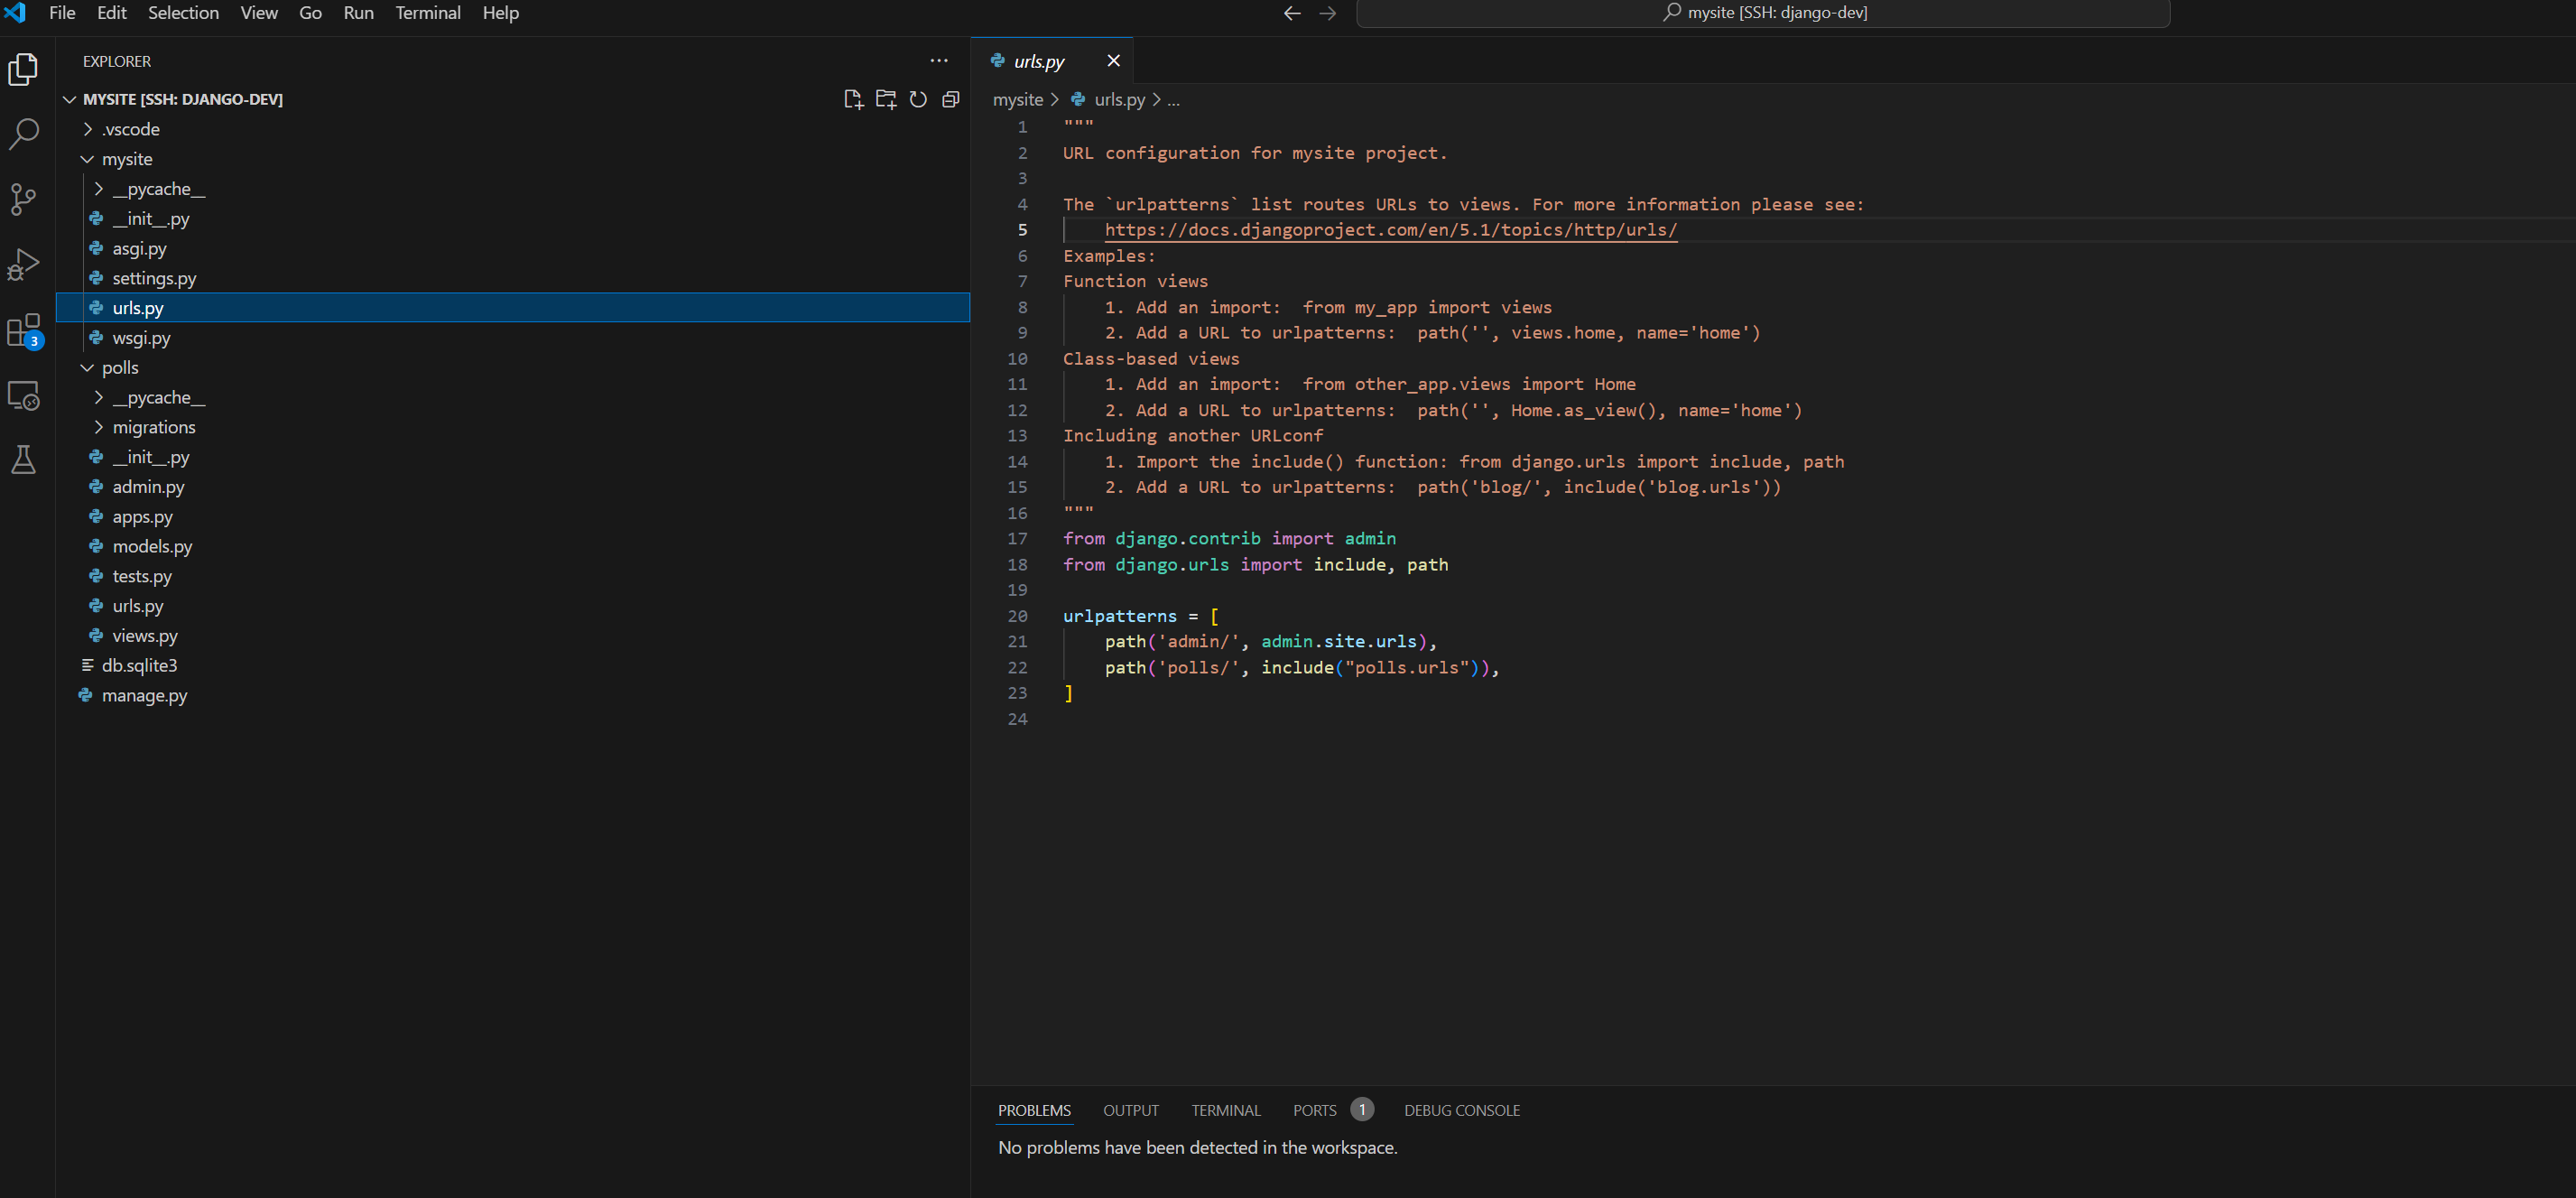Collapse all folders in Explorer
This screenshot has height=1198, width=2576.
[951, 99]
